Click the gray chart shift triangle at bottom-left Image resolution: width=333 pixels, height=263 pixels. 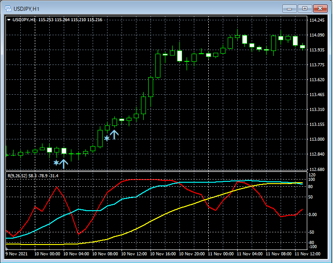[x=7, y=248]
